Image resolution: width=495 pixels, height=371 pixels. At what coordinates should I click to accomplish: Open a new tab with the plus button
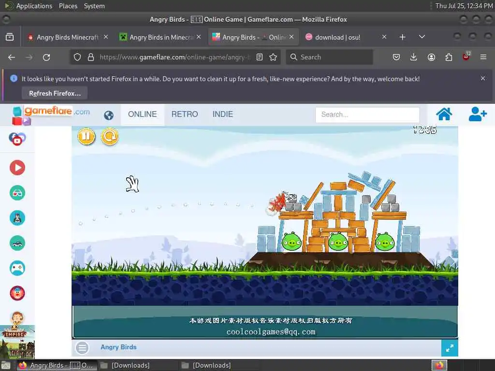coord(402,37)
